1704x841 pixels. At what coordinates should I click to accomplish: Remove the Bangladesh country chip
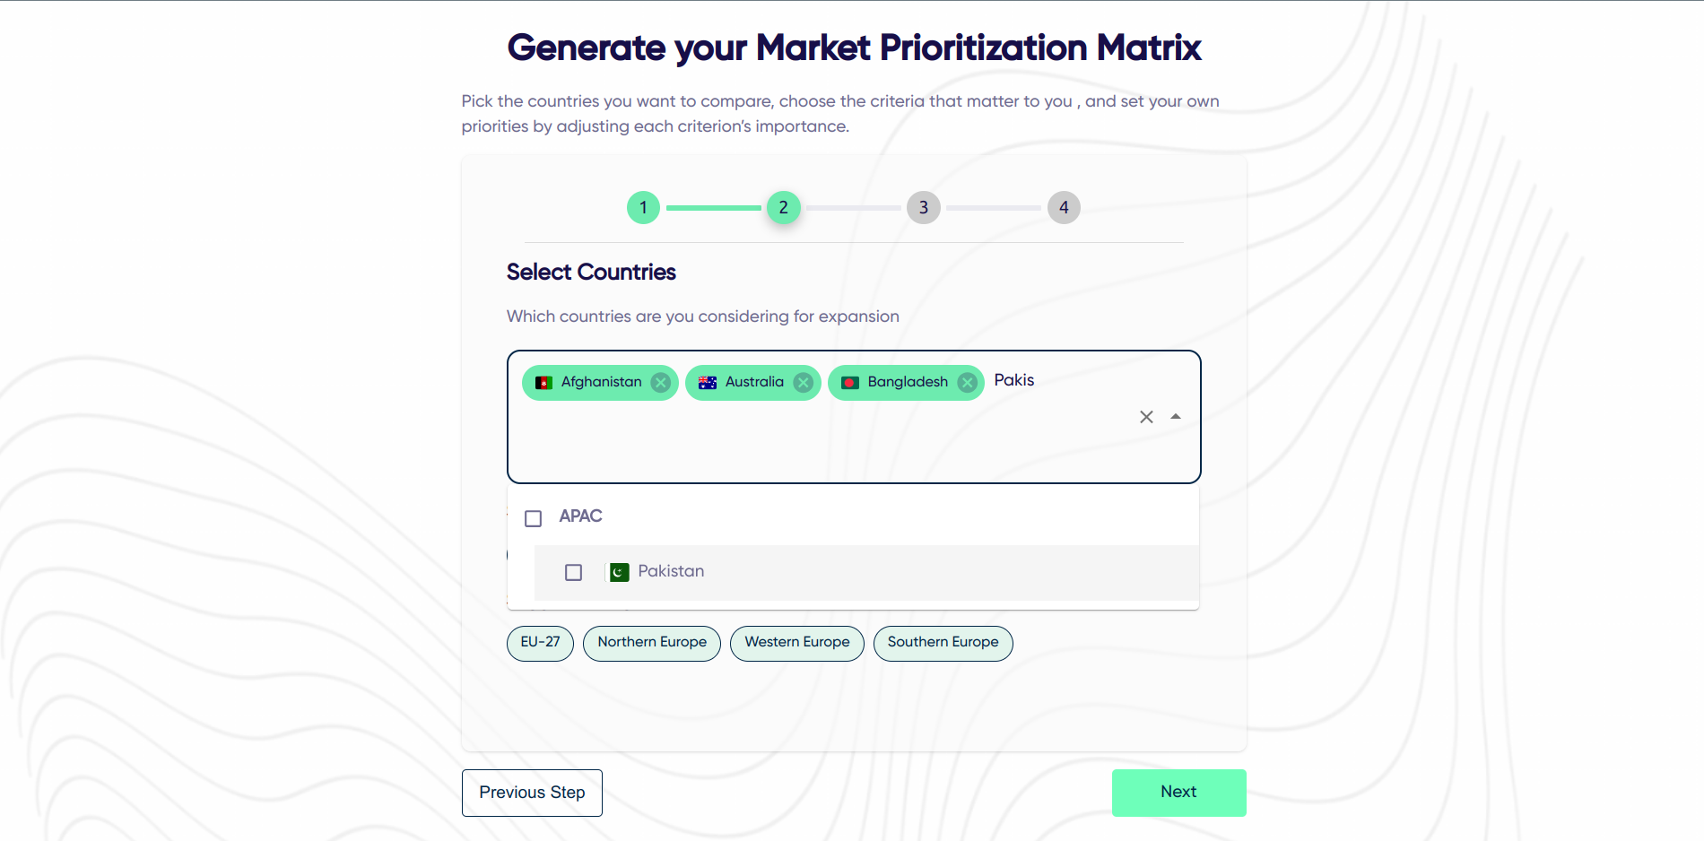click(x=967, y=383)
